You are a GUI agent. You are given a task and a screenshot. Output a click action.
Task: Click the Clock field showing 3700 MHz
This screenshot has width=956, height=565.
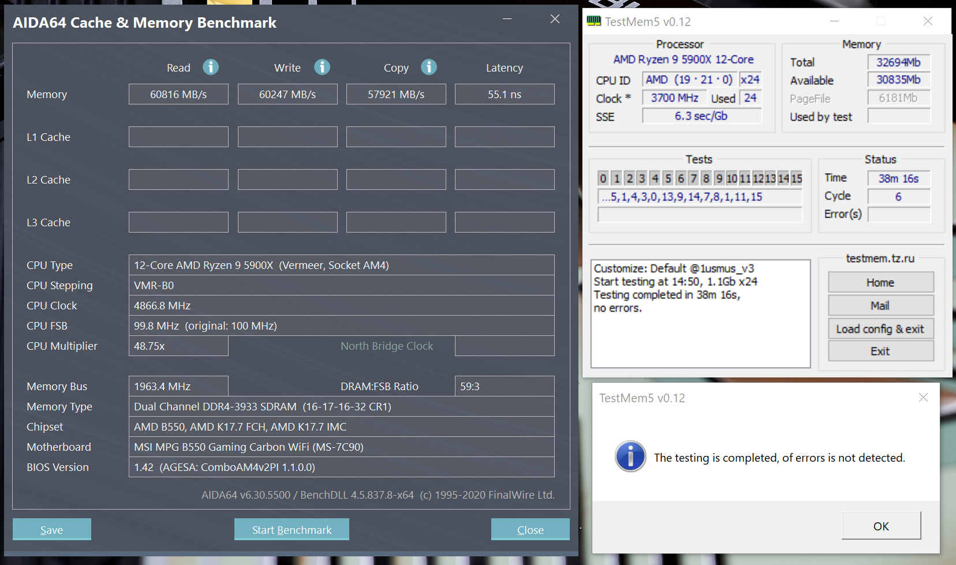tap(675, 98)
